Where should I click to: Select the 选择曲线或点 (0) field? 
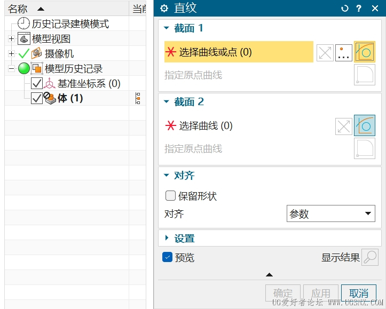(239, 52)
